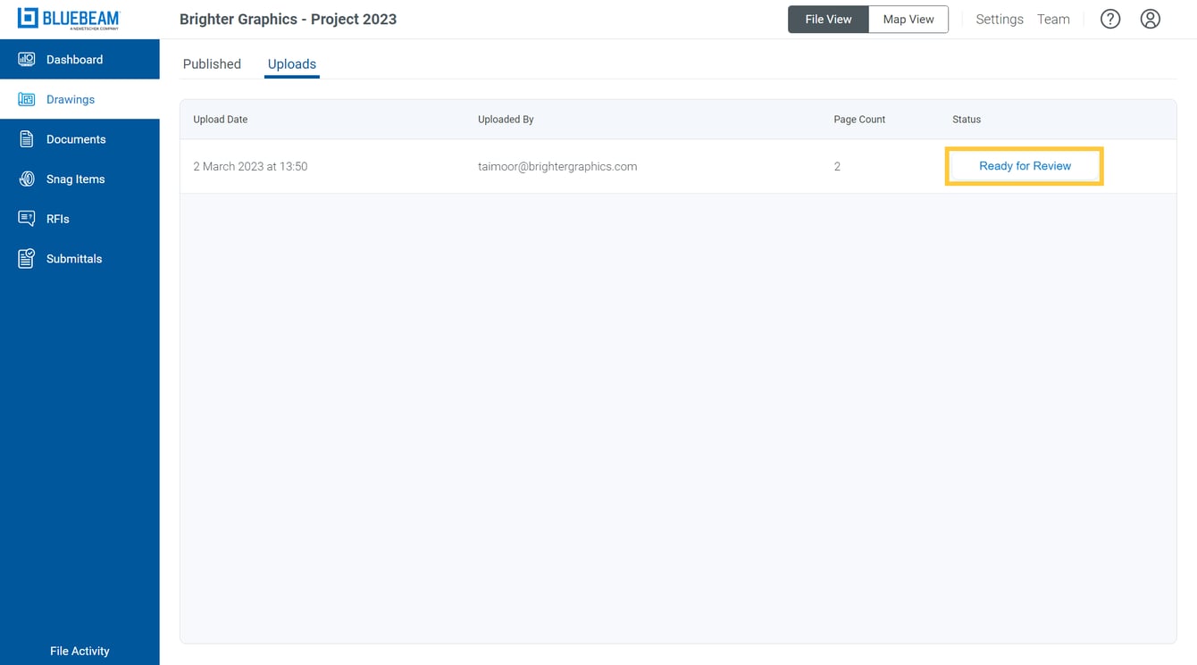This screenshot has height=665, width=1197.
Task: View the Team page
Action: click(1053, 19)
